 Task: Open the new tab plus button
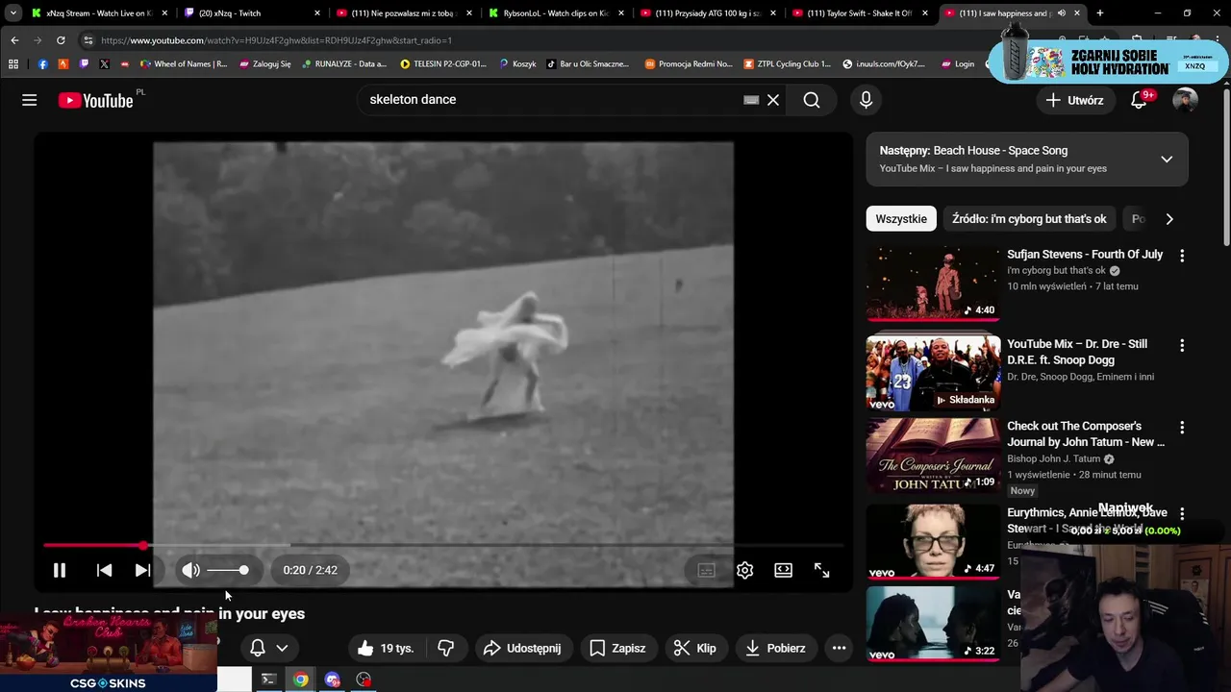[1099, 13]
